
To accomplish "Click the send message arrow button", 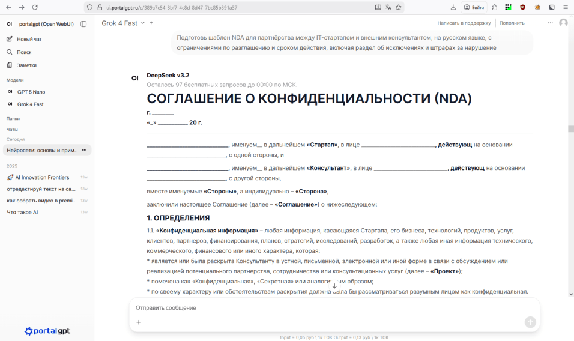I will coord(530,322).
